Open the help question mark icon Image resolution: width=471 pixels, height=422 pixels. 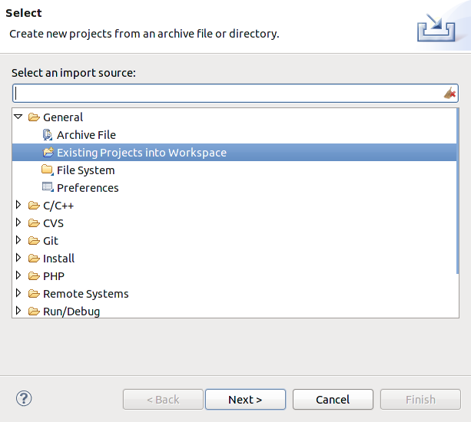click(x=24, y=399)
